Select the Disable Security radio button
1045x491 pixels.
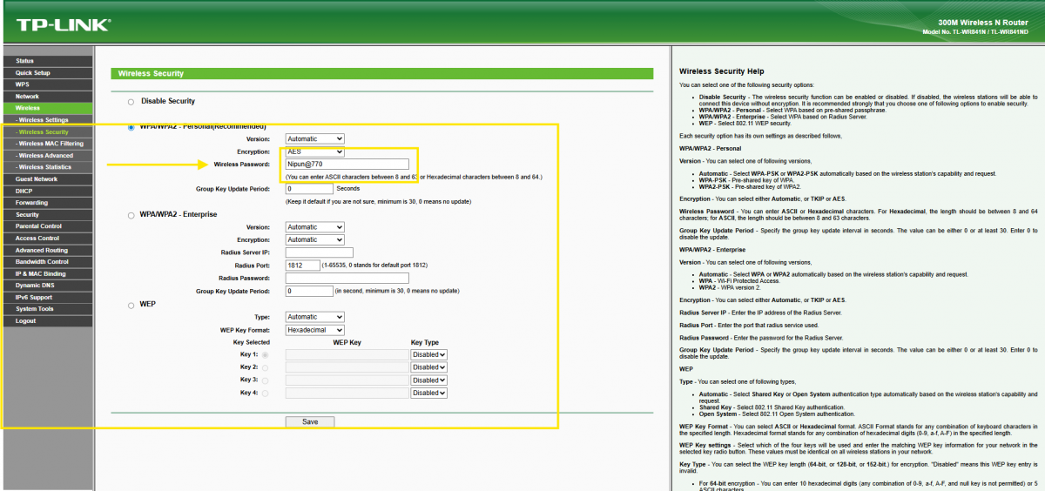[131, 102]
